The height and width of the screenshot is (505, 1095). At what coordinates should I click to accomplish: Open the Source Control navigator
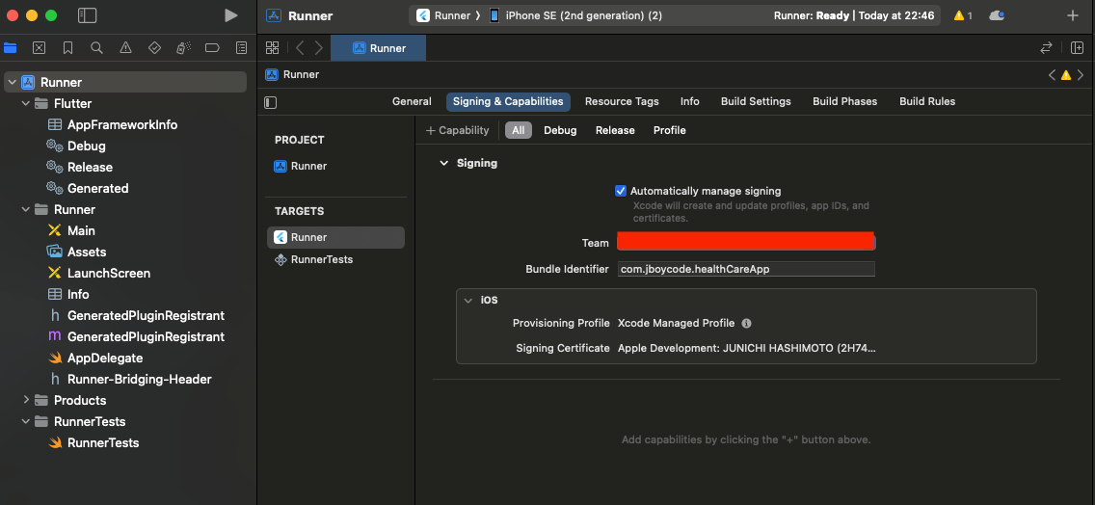pyautogui.click(x=40, y=47)
